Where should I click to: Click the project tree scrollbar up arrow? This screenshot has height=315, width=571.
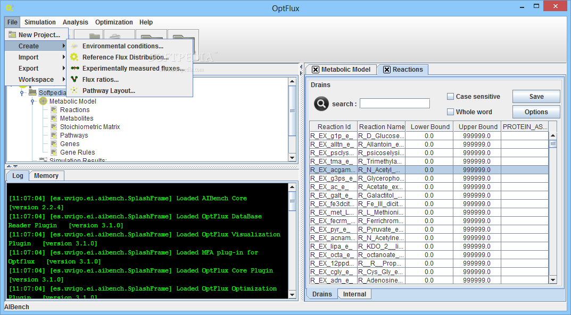click(x=292, y=82)
